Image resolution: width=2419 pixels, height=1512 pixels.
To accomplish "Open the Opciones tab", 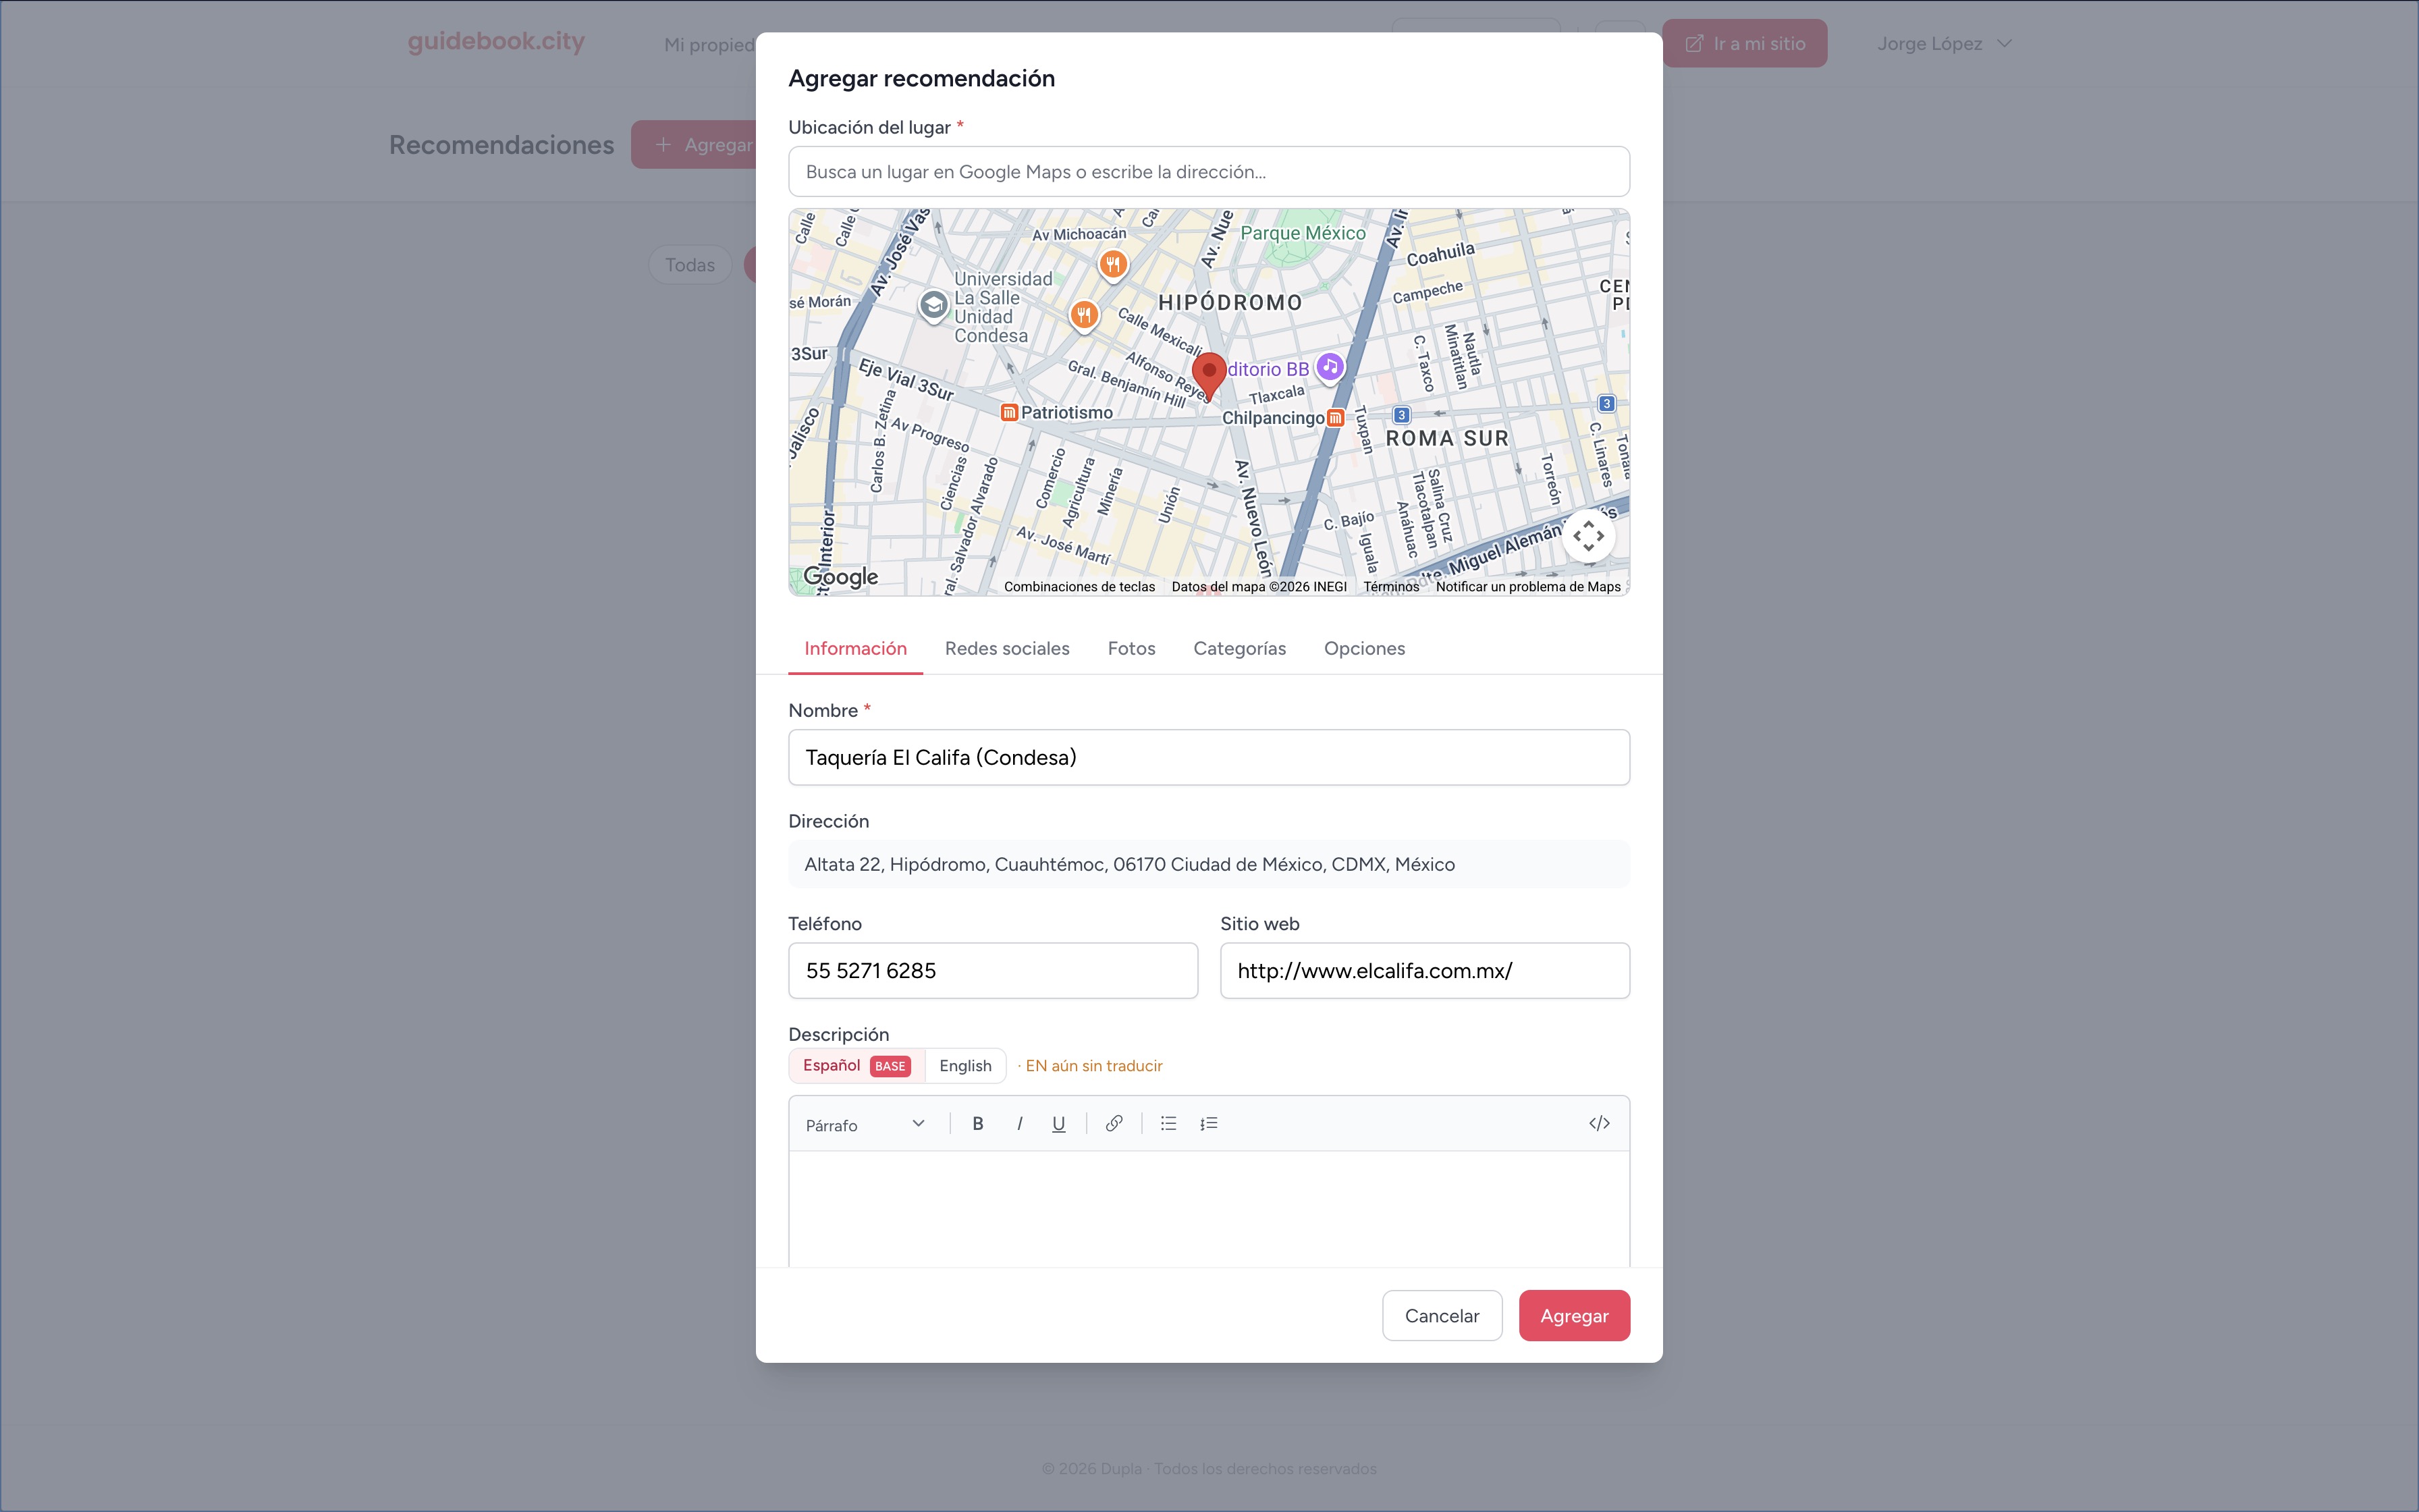I will [x=1365, y=649].
